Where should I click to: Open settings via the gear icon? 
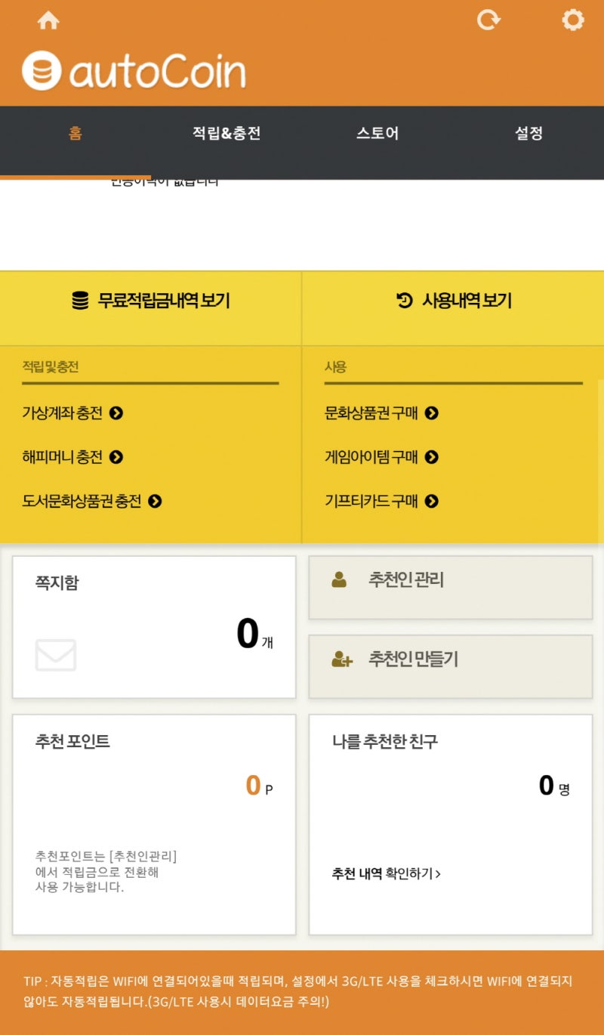tap(573, 20)
